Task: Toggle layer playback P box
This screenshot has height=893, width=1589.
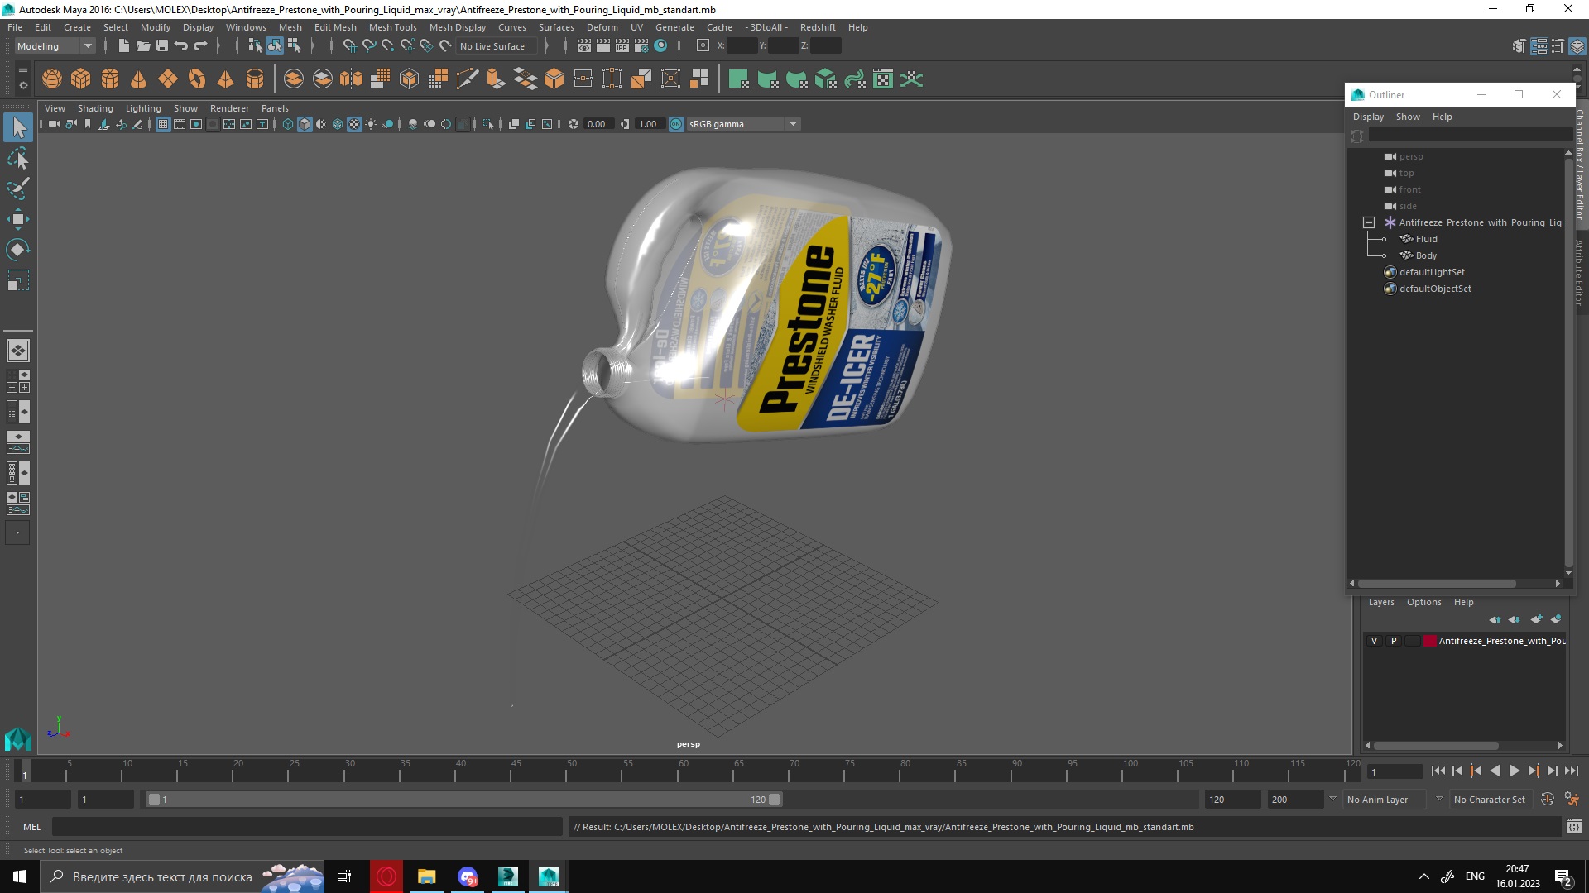Action: (1394, 641)
